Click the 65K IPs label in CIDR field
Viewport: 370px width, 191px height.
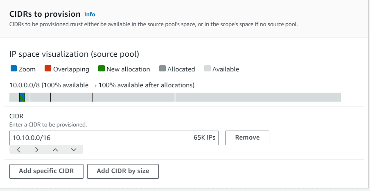click(205, 138)
